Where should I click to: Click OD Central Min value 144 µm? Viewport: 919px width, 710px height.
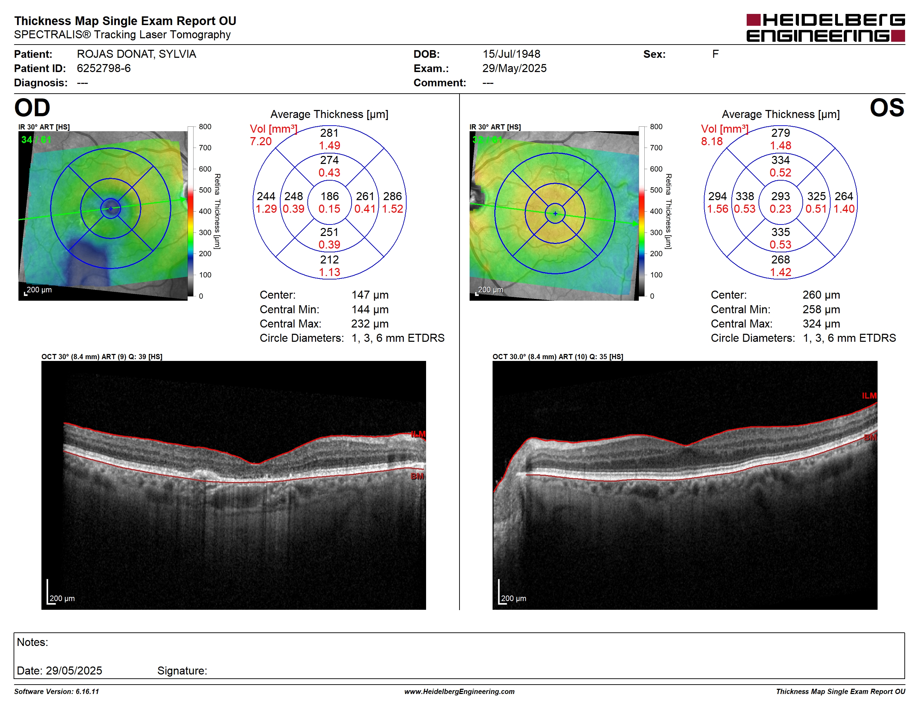tap(370, 309)
